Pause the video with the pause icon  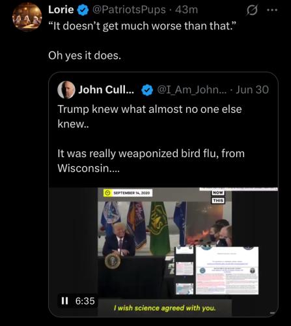[64, 301]
